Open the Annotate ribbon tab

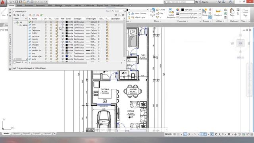pyautogui.click(x=29, y=6)
